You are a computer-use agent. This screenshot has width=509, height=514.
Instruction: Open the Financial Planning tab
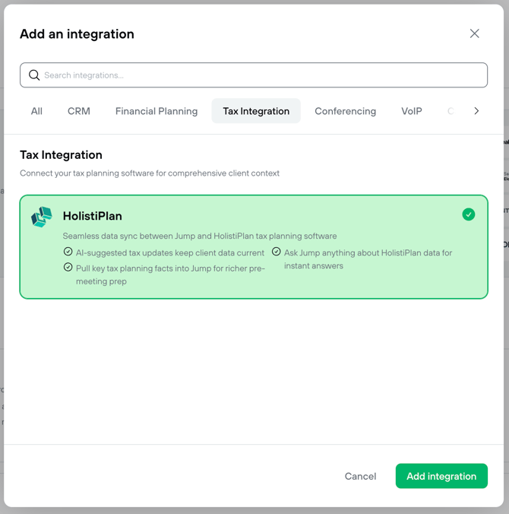[x=156, y=111]
